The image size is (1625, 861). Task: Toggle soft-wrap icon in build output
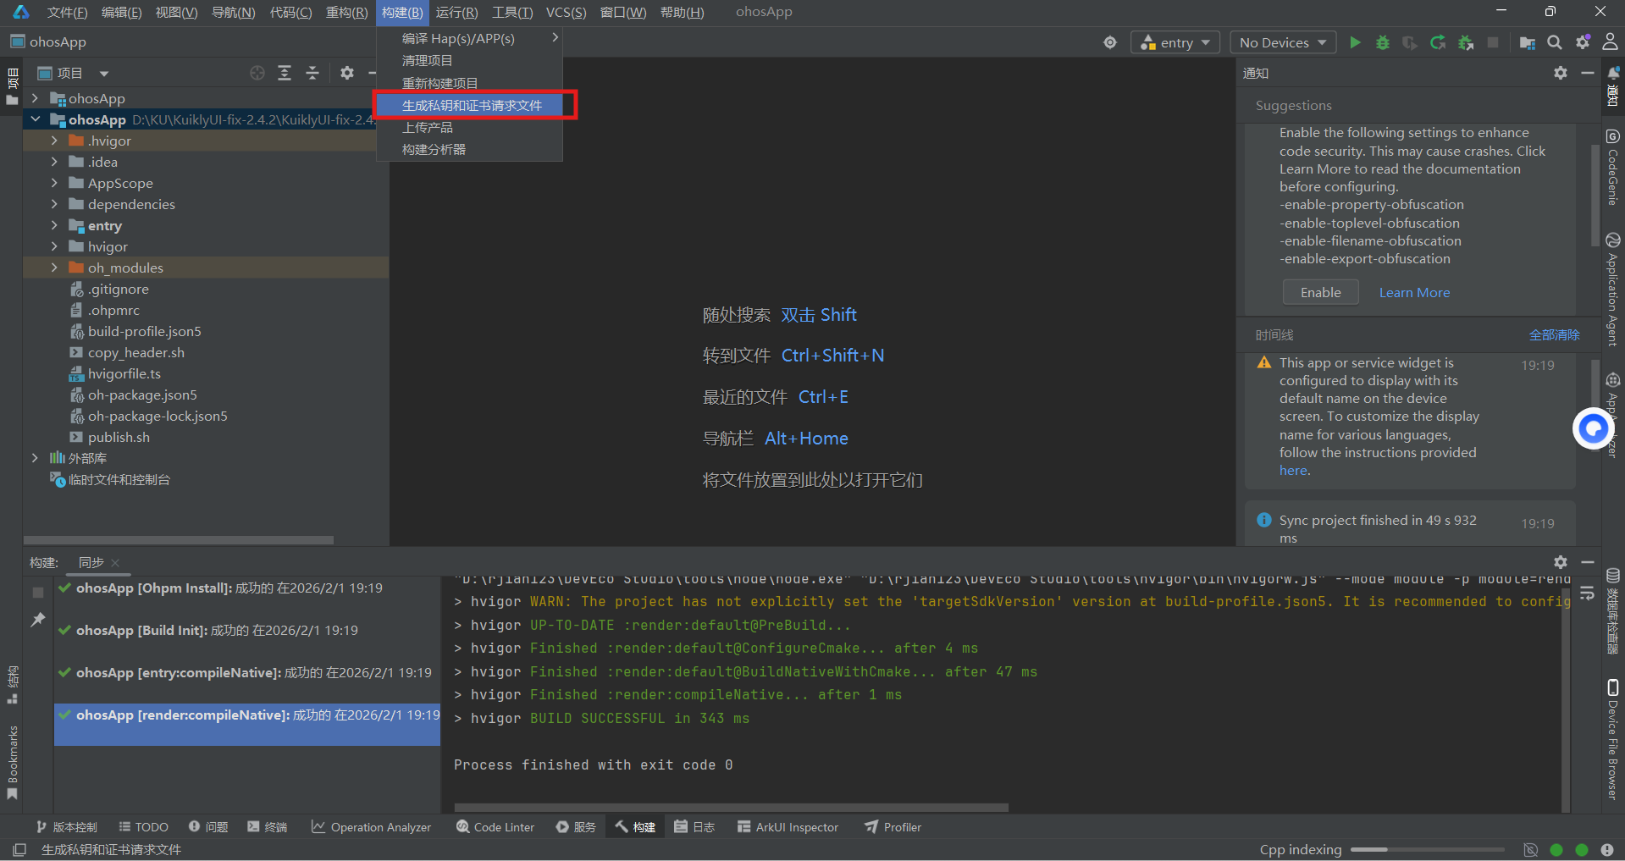pos(1588,593)
